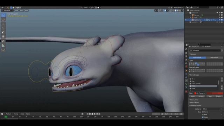Screen dimensions: 224x126
Task: Open the Output properties tab
Action: (186, 56)
